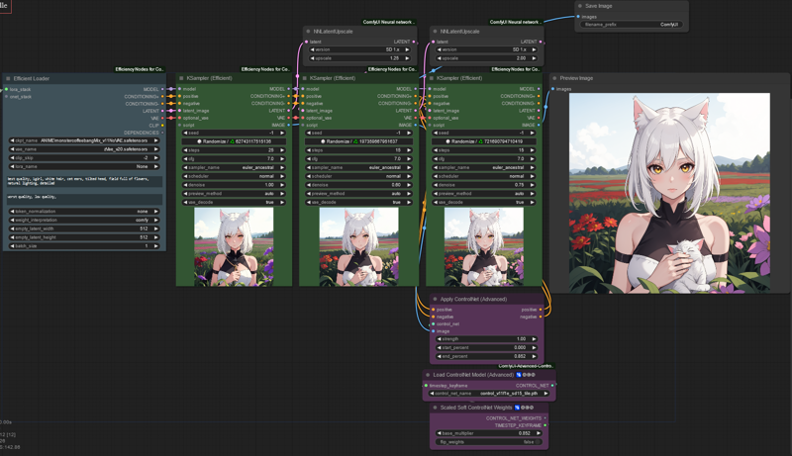This screenshot has height=456, width=792.
Task: Click the strength value field on Apply ControlNet
Action: [x=486, y=339]
